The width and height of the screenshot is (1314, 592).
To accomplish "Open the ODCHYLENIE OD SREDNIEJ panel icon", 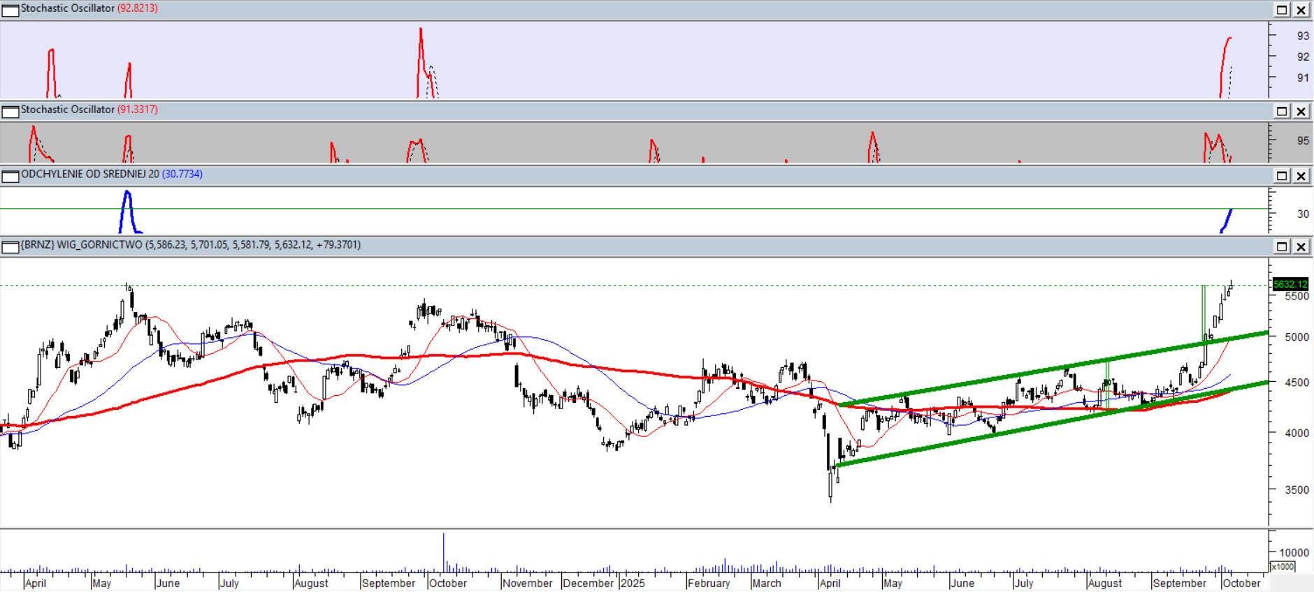I will [10, 176].
